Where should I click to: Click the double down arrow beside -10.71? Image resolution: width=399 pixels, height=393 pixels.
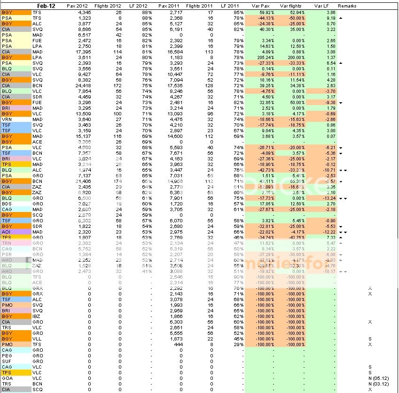tap(343, 171)
